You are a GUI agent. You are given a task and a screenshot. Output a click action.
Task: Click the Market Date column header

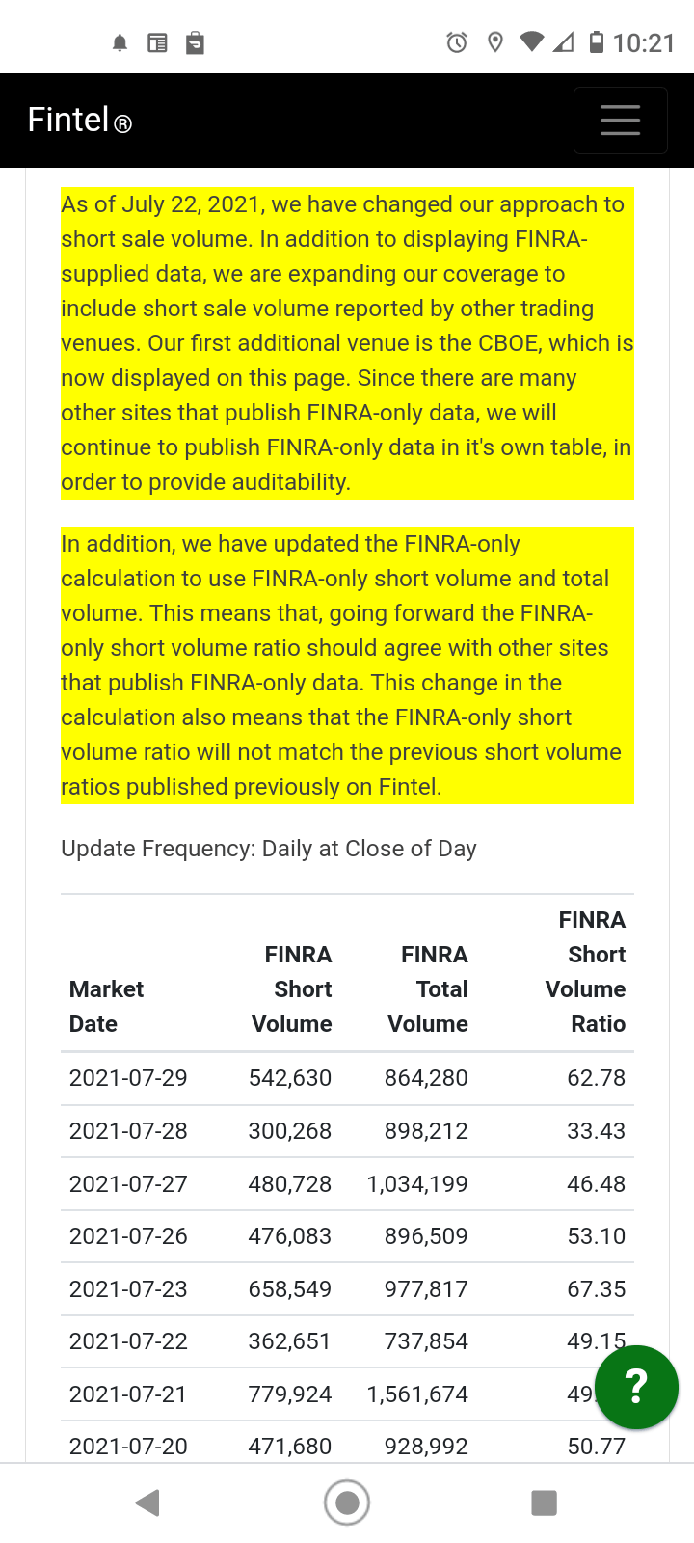click(106, 1006)
